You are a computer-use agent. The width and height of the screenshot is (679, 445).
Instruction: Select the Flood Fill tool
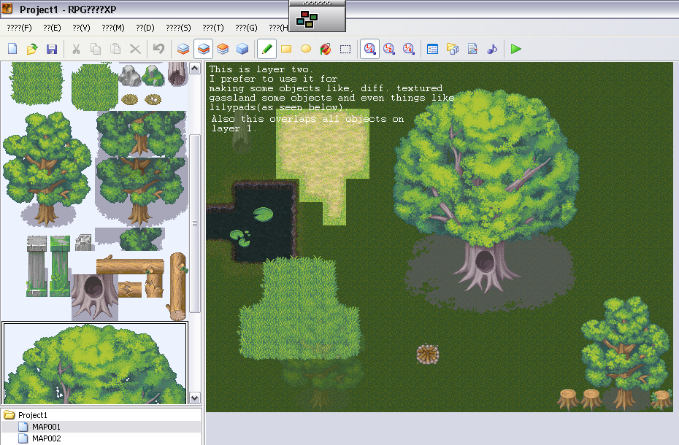pyautogui.click(x=326, y=49)
